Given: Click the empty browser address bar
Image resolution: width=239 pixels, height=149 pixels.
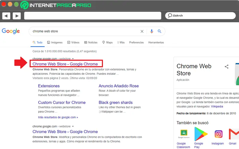Looking at the screenshot, I should (93, 16).
